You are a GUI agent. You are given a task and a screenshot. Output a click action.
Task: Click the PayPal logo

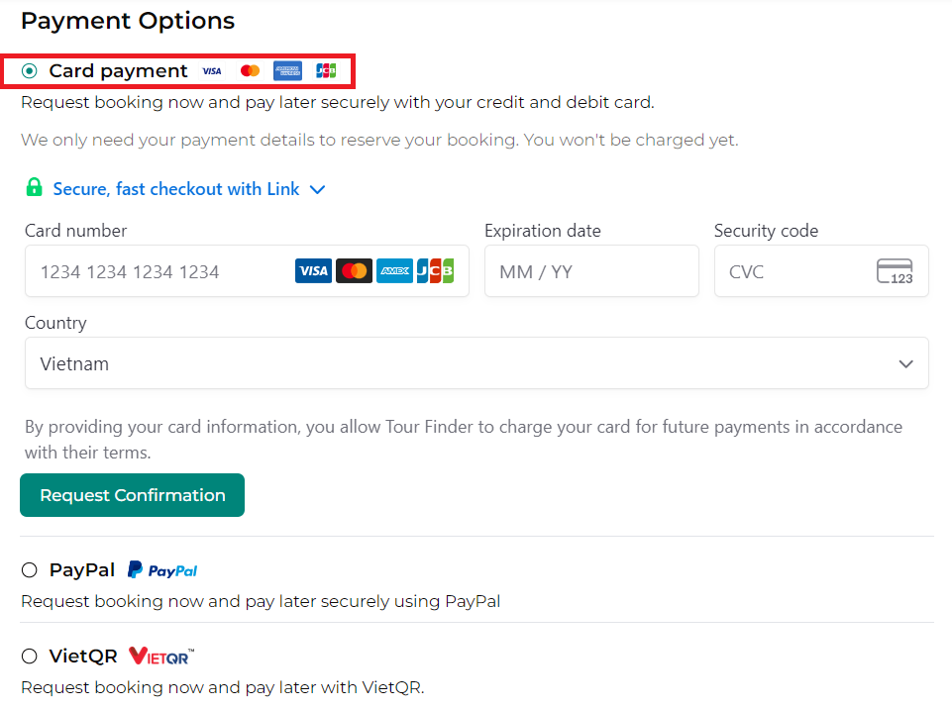pyautogui.click(x=162, y=570)
